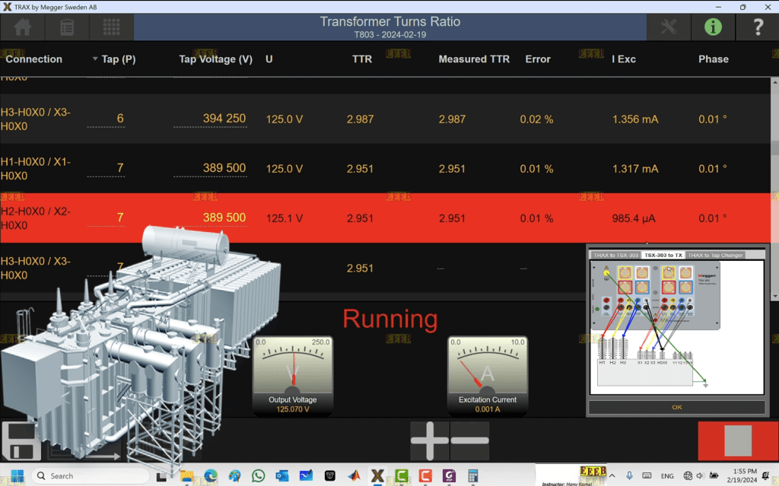Viewport: 779px width, 486px height.
Task: Edit tap number 6 field
Action: (x=106, y=119)
